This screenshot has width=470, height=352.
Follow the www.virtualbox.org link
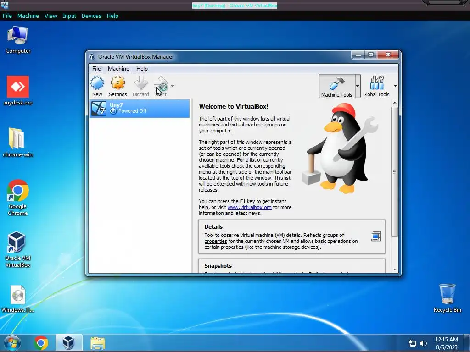tap(249, 207)
